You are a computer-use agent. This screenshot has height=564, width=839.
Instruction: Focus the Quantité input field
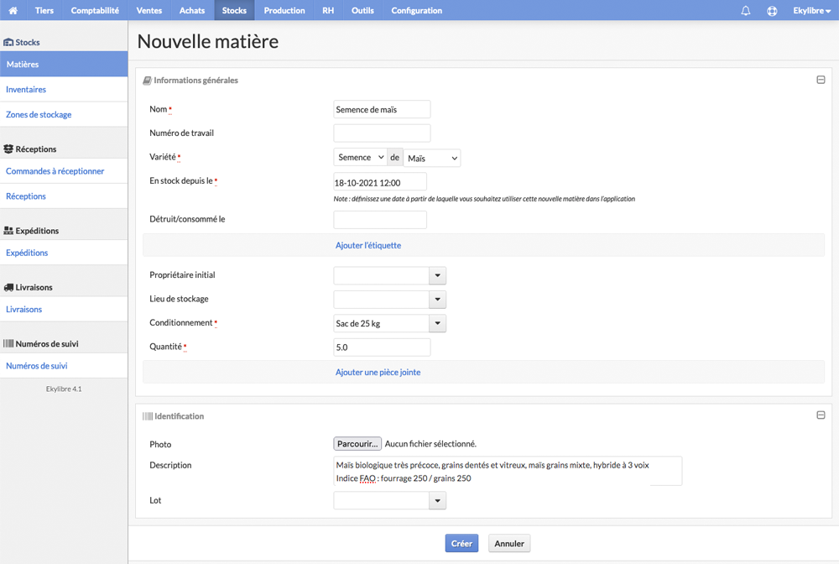tap(382, 347)
